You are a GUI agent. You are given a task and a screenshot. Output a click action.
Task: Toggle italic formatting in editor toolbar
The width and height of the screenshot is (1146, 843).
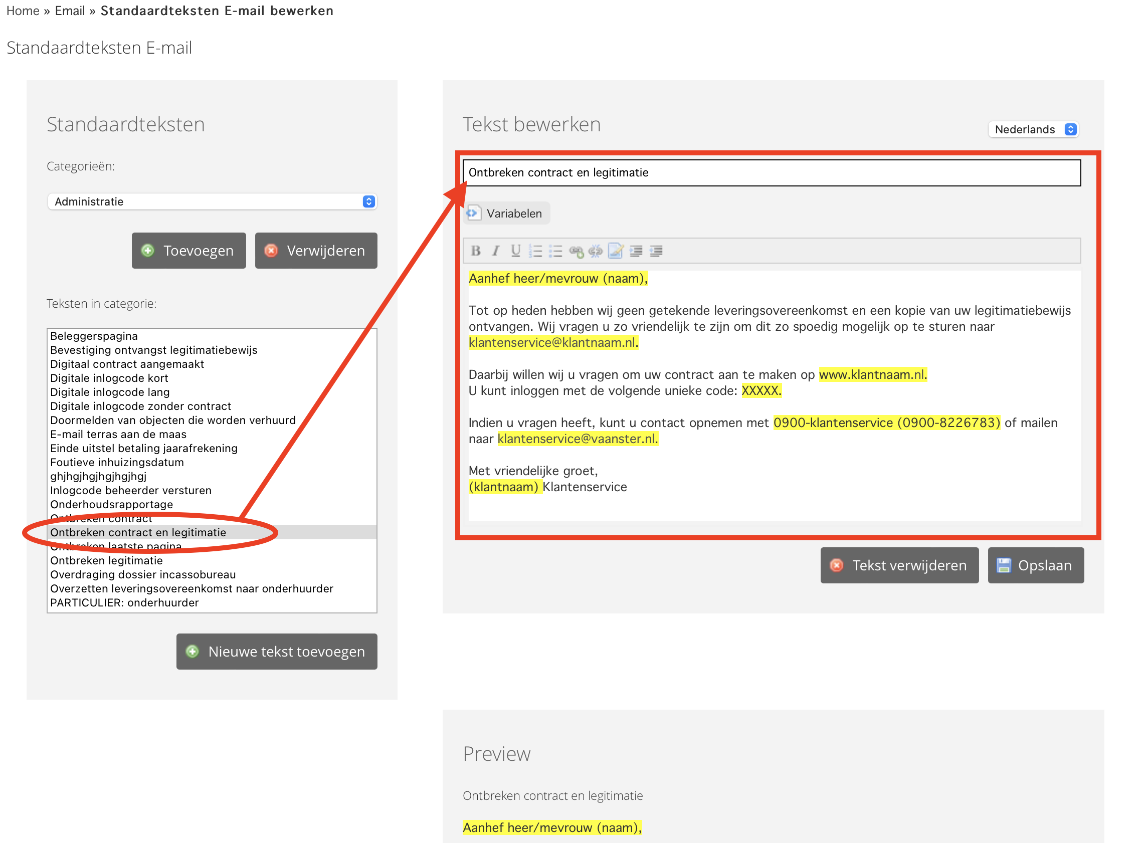pos(495,251)
